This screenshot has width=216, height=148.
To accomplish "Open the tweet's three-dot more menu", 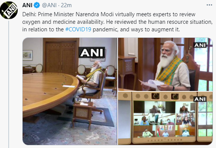I will pyautogui.click(x=209, y=5).
